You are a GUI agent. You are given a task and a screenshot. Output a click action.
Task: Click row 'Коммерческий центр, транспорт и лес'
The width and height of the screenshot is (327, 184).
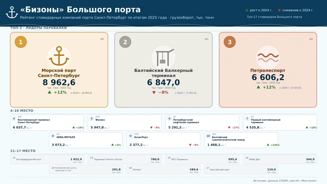click(x=86, y=170)
